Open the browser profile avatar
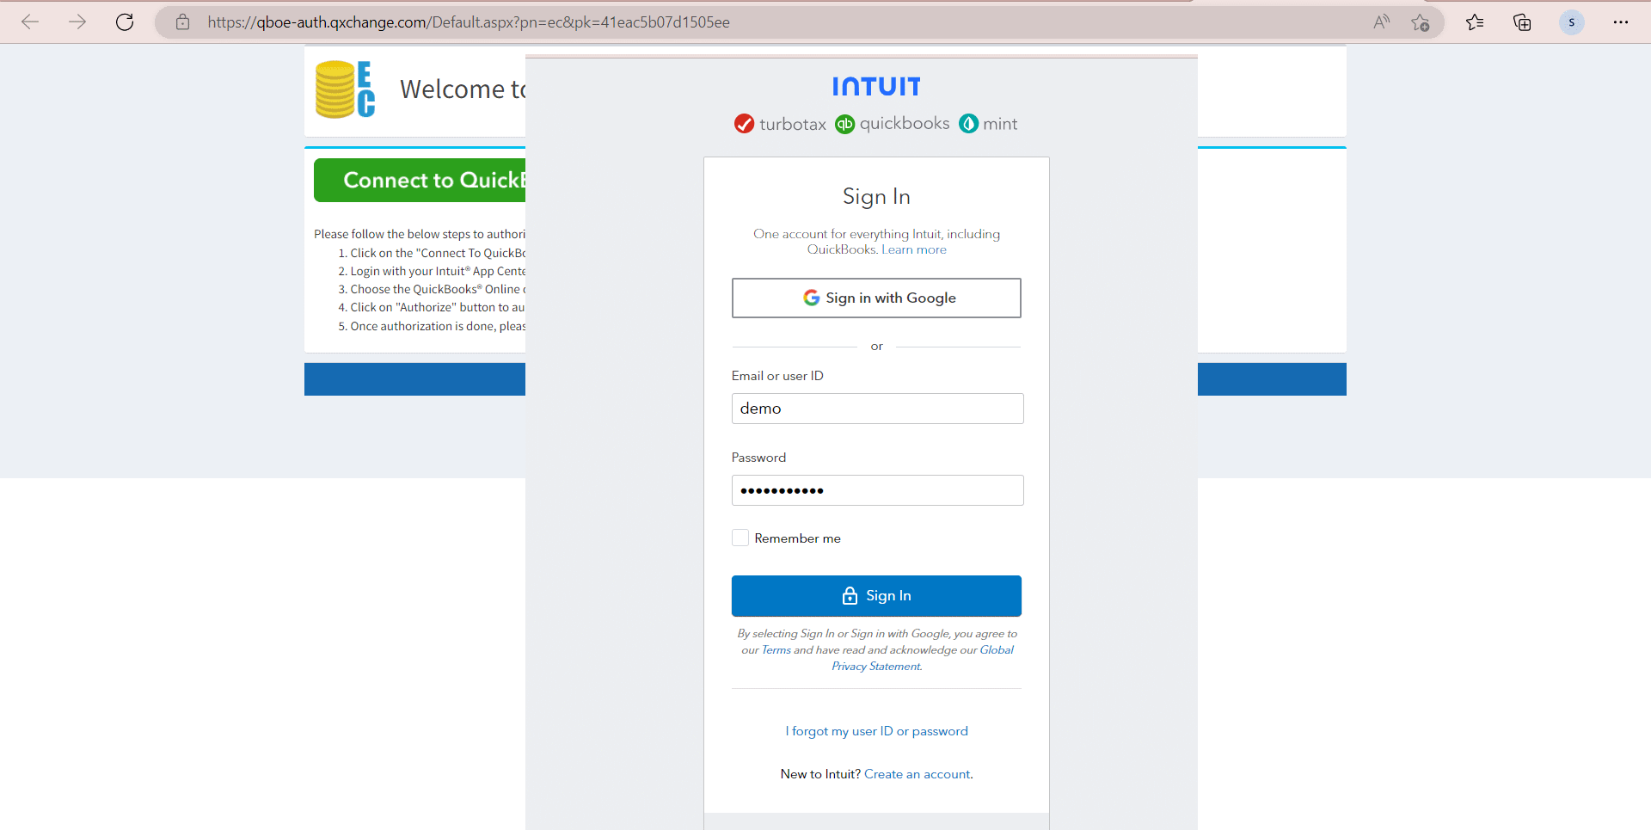 (1571, 22)
